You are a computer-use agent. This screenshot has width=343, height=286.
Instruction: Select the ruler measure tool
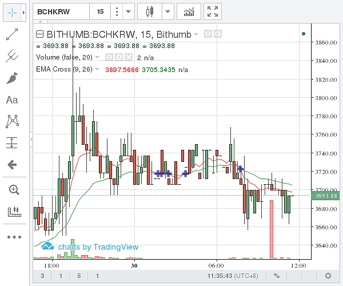14,212
